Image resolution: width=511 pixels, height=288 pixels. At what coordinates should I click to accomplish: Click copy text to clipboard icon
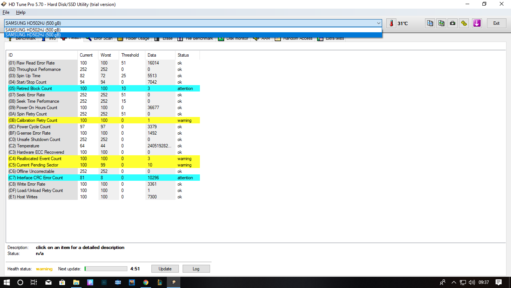(x=430, y=23)
